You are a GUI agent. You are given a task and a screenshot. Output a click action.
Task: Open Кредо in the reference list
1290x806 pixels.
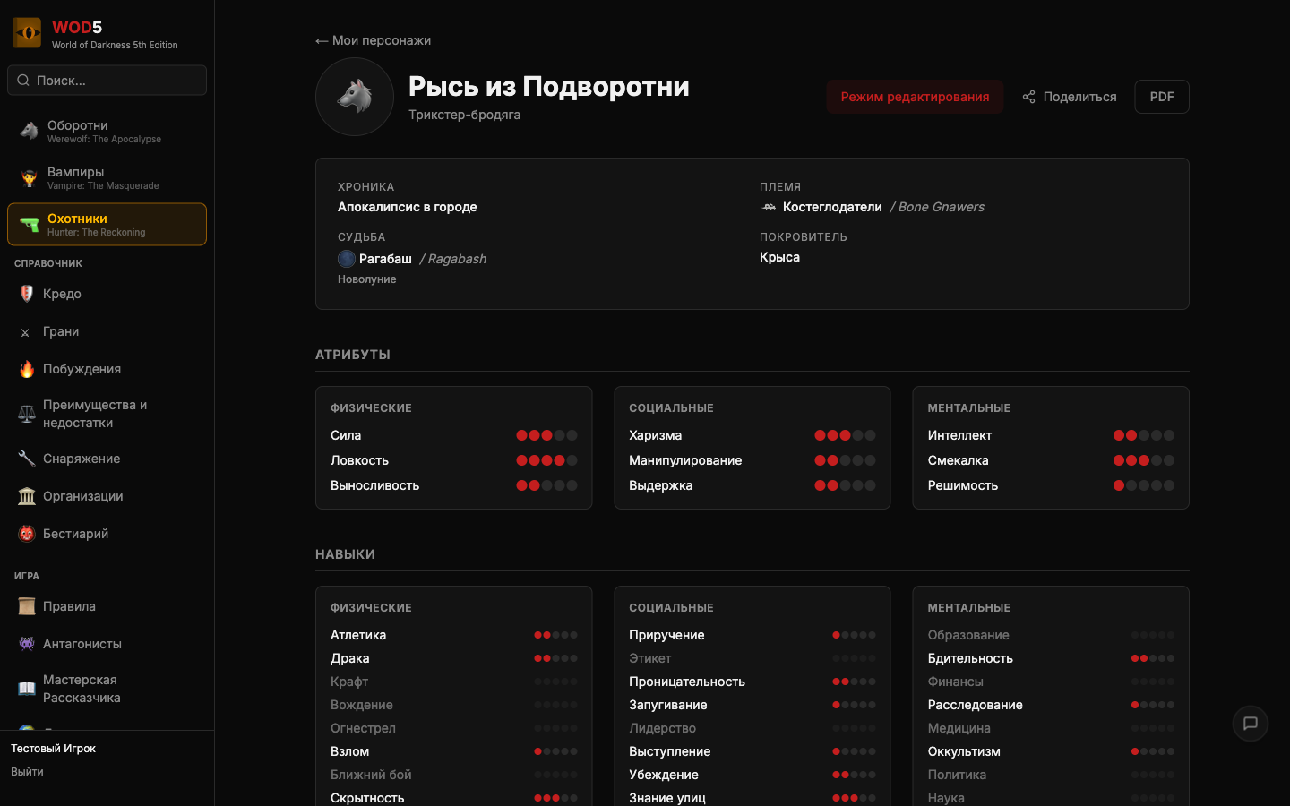click(107, 294)
